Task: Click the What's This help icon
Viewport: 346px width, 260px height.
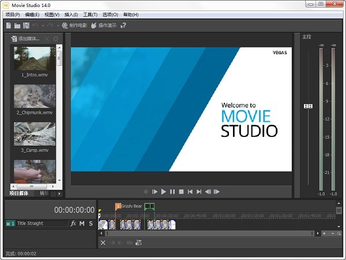Action: coord(123,25)
